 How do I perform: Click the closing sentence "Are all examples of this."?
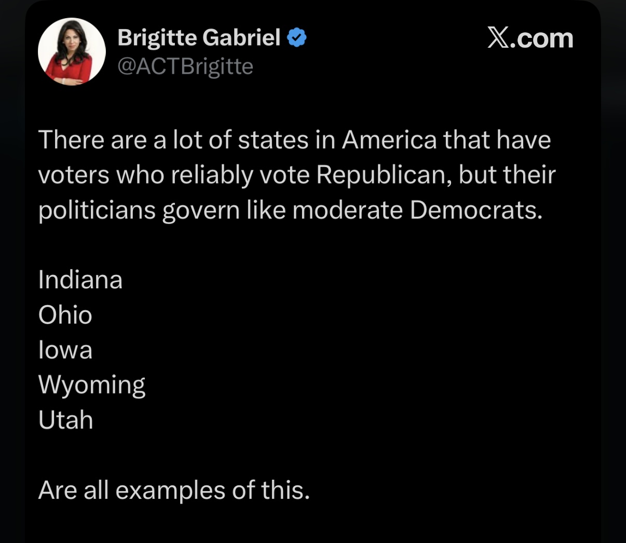pyautogui.click(x=174, y=490)
